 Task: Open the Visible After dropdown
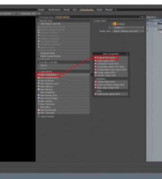coord(128,31)
